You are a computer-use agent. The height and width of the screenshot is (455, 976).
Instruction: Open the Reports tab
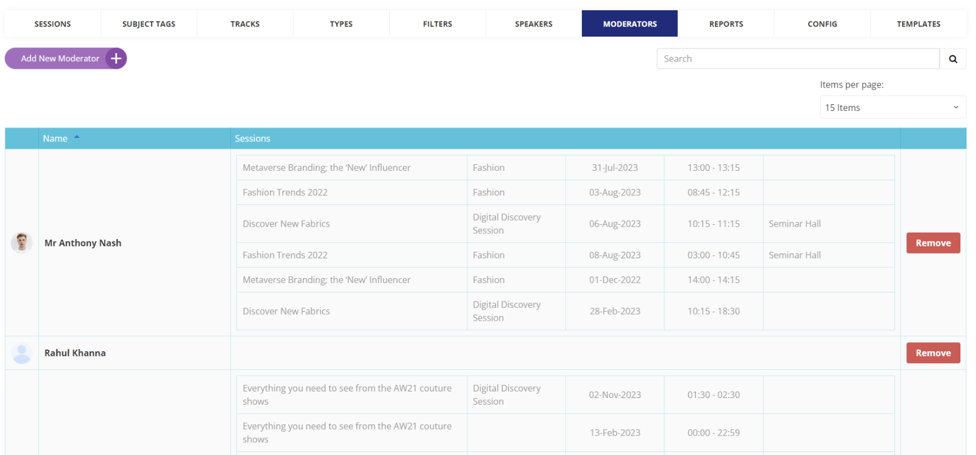coord(726,24)
